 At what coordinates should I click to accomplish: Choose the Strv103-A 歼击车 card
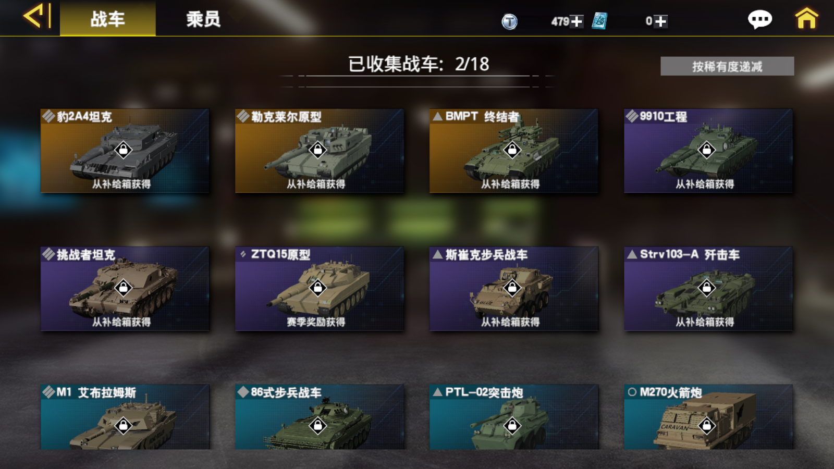708,289
